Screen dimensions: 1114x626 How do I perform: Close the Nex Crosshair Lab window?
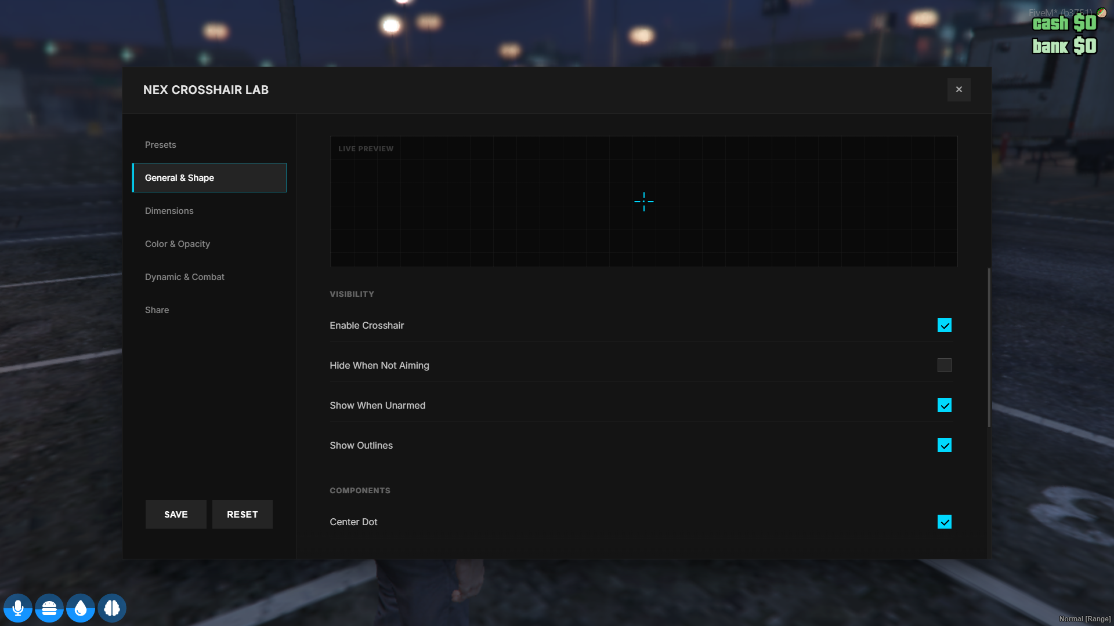959,89
